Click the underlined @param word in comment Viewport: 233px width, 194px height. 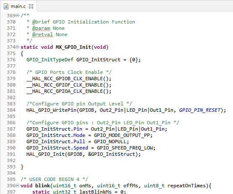pyautogui.click(x=41, y=28)
